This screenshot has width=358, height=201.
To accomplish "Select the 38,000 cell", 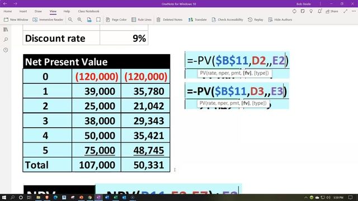I will [96, 121].
